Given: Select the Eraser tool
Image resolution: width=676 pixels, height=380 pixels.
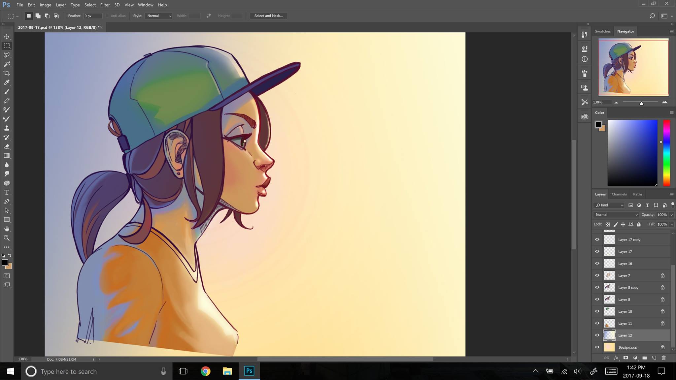Looking at the screenshot, I should [x=7, y=146].
